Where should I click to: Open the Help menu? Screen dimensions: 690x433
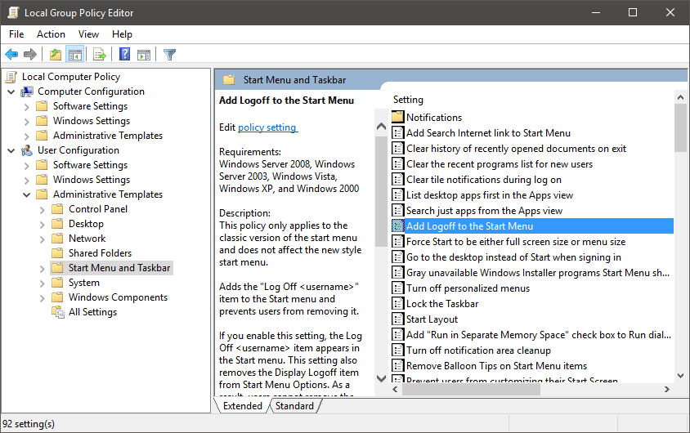(x=122, y=34)
